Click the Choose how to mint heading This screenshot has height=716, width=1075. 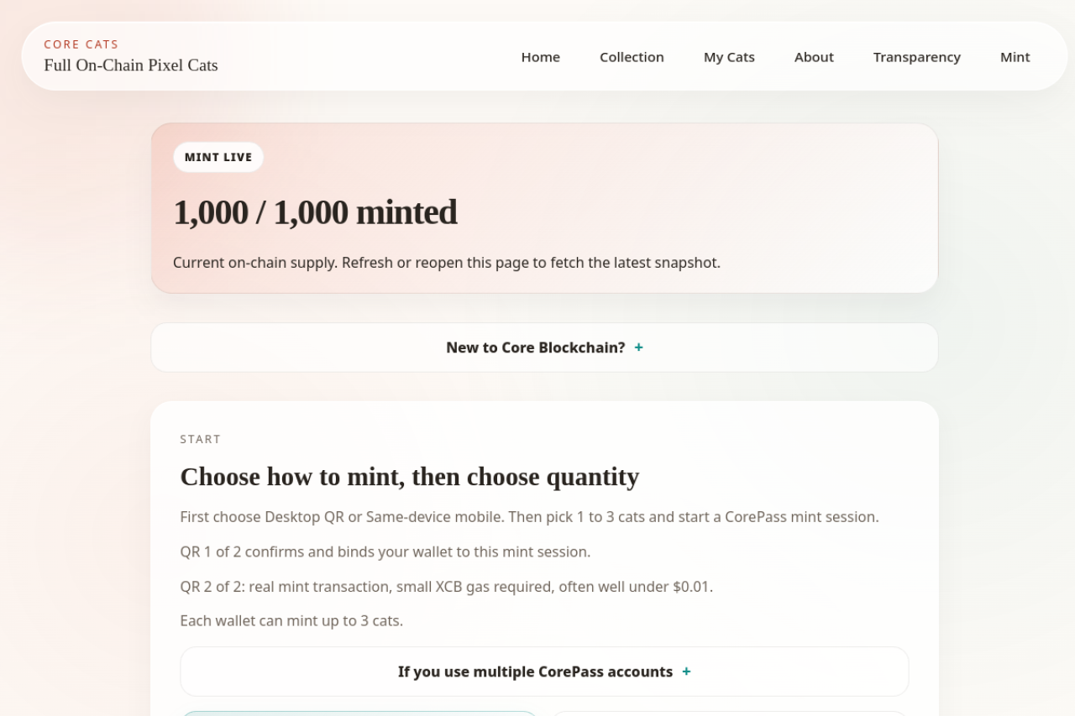[x=409, y=477]
